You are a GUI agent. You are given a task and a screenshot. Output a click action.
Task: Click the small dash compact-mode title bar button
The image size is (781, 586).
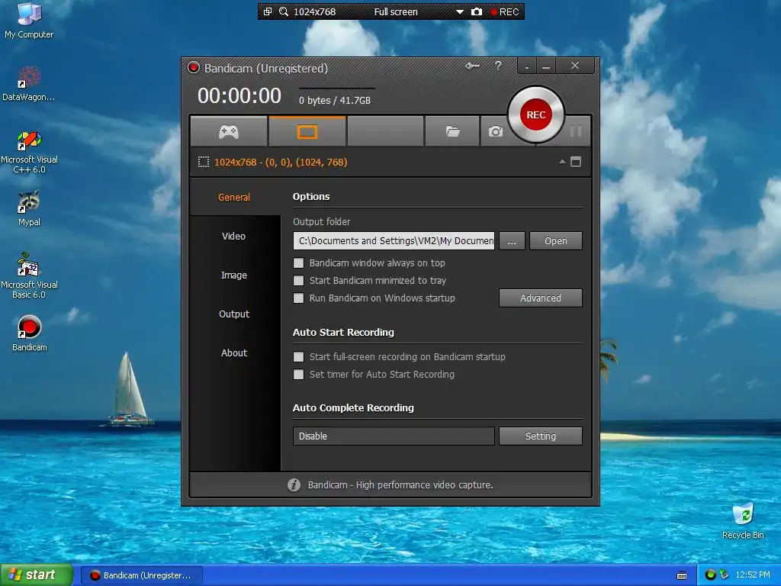coord(526,66)
